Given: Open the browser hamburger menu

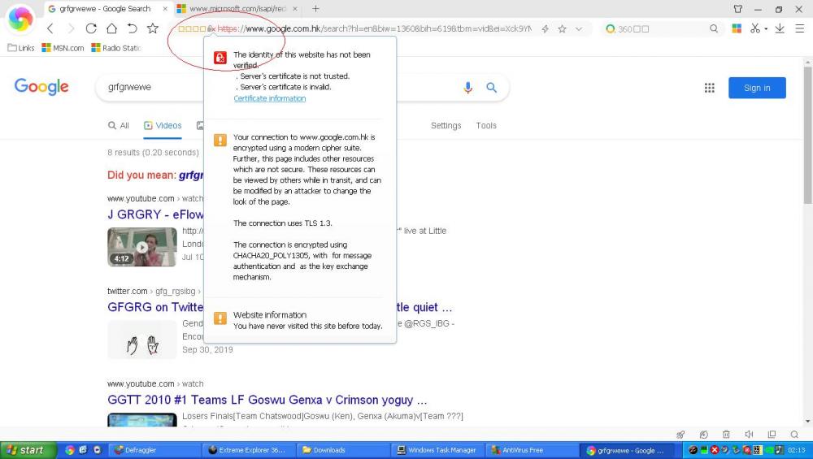Looking at the screenshot, I should 798,28.
